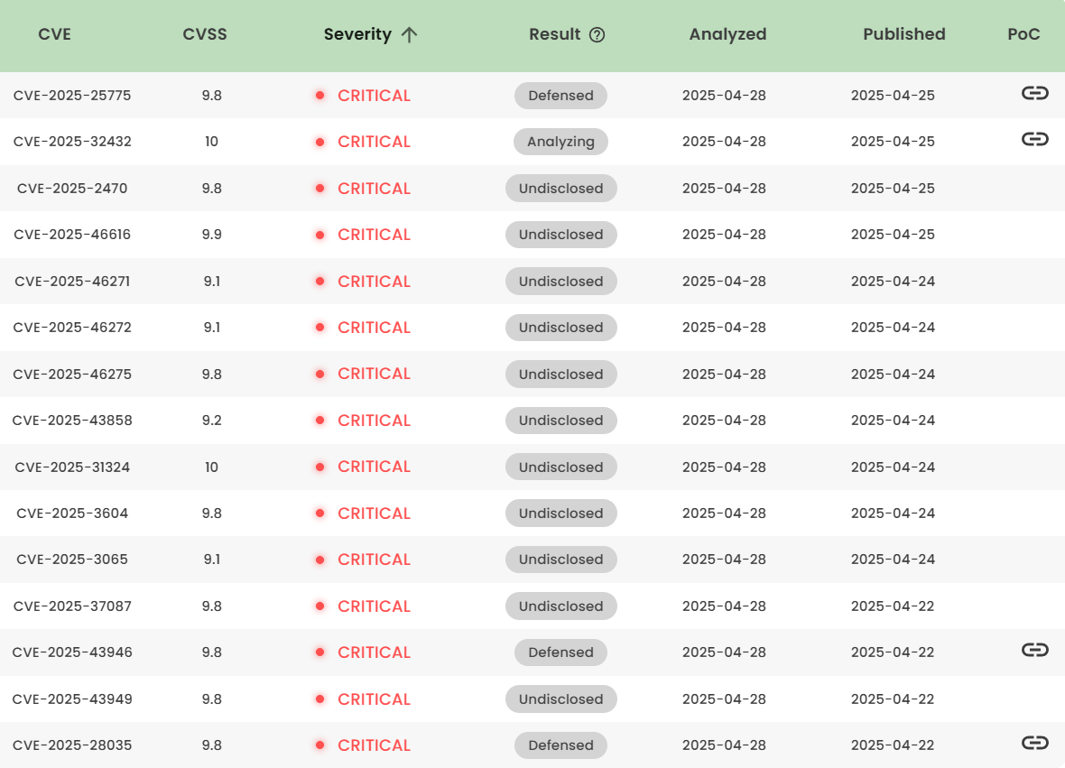Sort by the Analyzed column header

coord(727,34)
